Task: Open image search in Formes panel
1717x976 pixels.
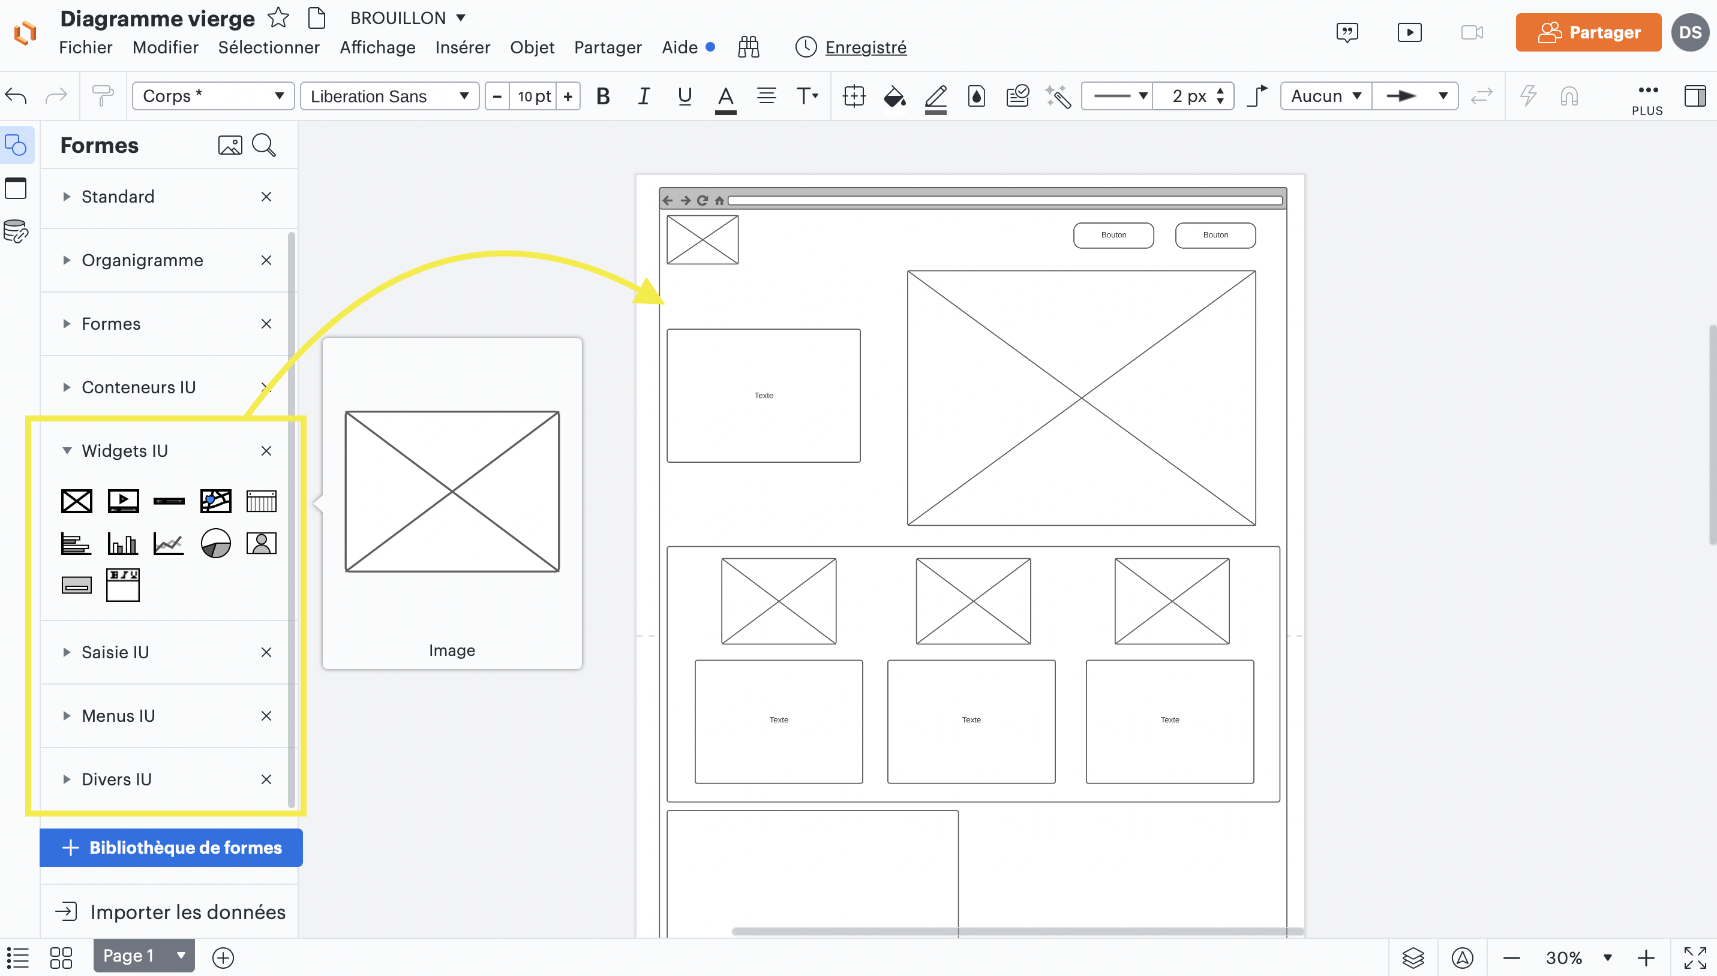Action: (x=230, y=146)
